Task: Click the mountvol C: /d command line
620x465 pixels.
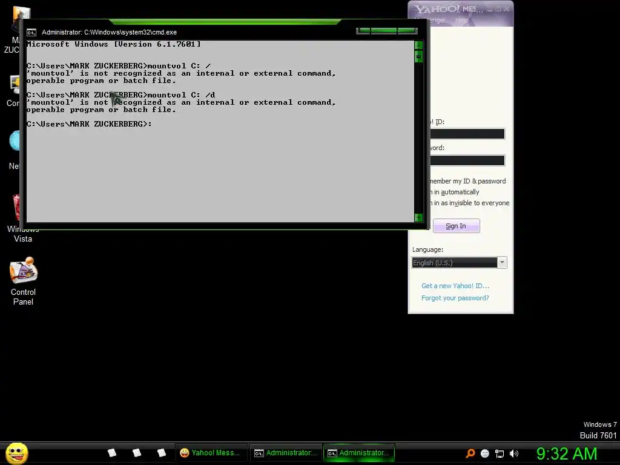Action: [121, 95]
